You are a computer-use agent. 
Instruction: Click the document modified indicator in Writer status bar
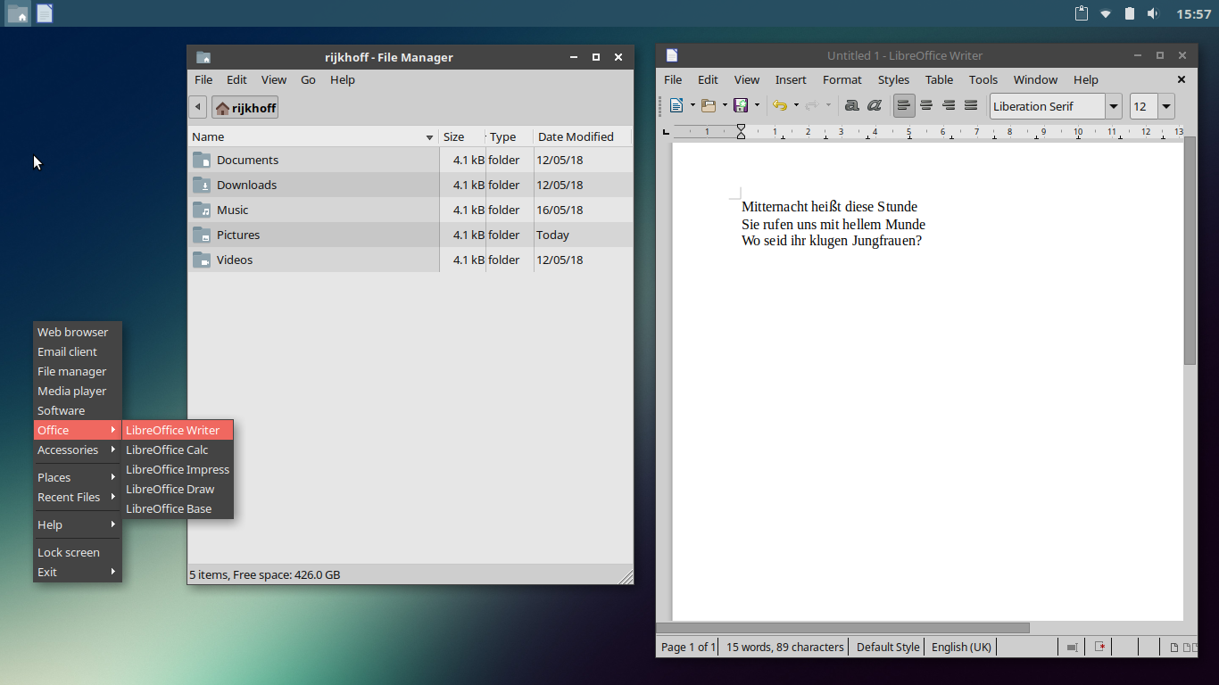1100,647
